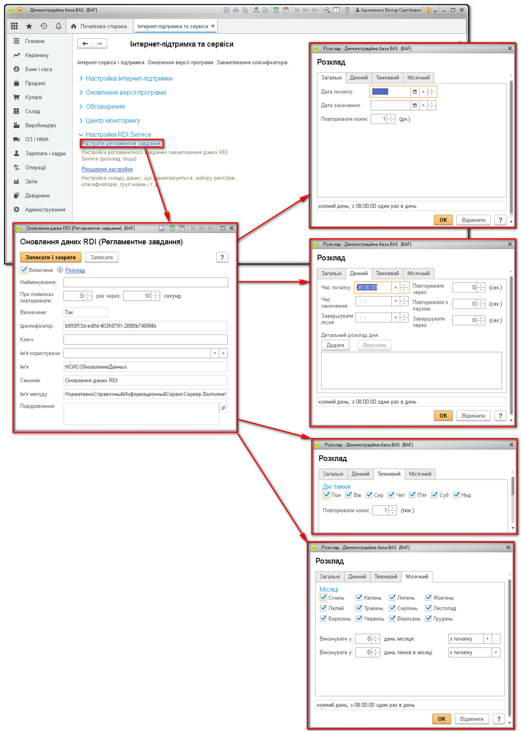Open Настроїти регламентне завдання link
The height and width of the screenshot is (731, 521).
[x=121, y=143]
